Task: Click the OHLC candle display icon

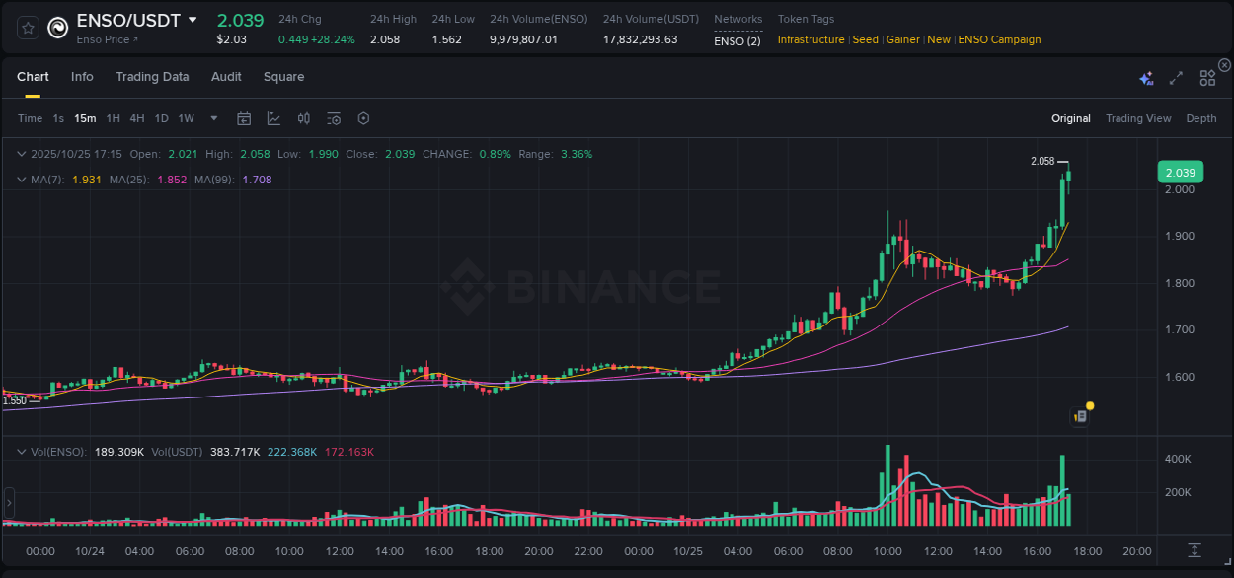Action: pyautogui.click(x=303, y=117)
